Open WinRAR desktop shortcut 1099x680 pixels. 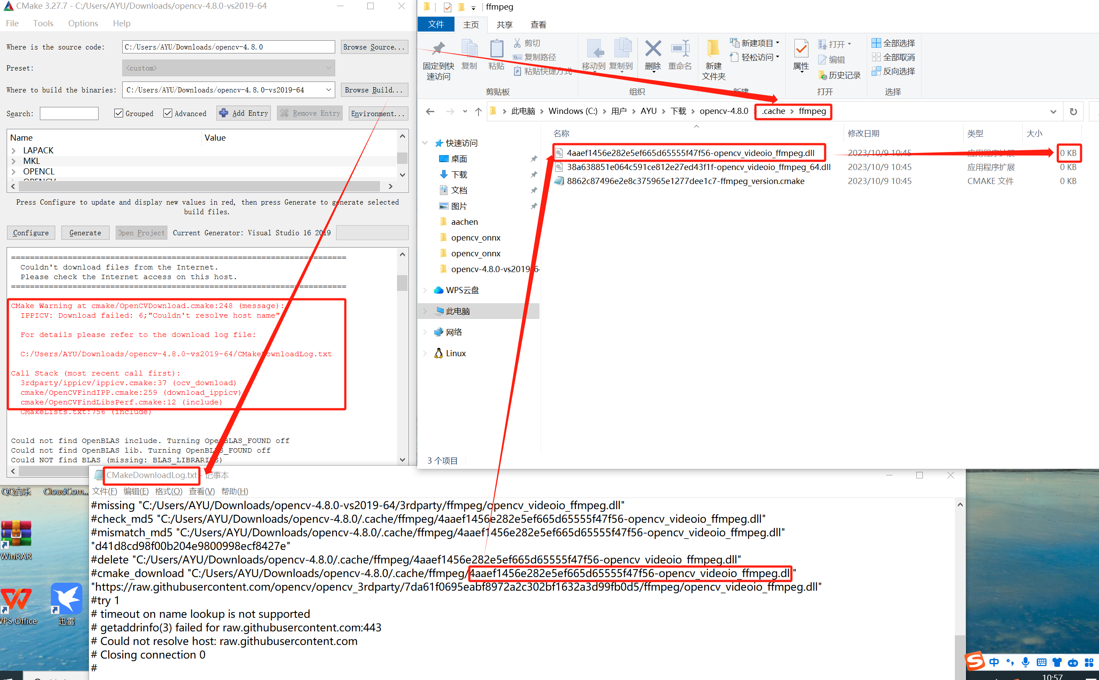[x=16, y=540]
